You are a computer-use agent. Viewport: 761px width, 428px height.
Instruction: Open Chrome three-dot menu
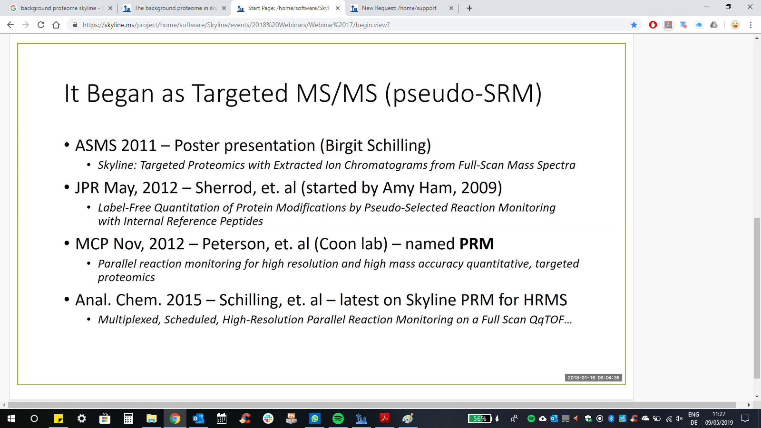[751, 25]
